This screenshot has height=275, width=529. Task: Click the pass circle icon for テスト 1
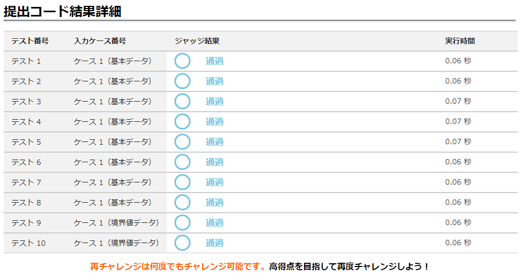182,61
